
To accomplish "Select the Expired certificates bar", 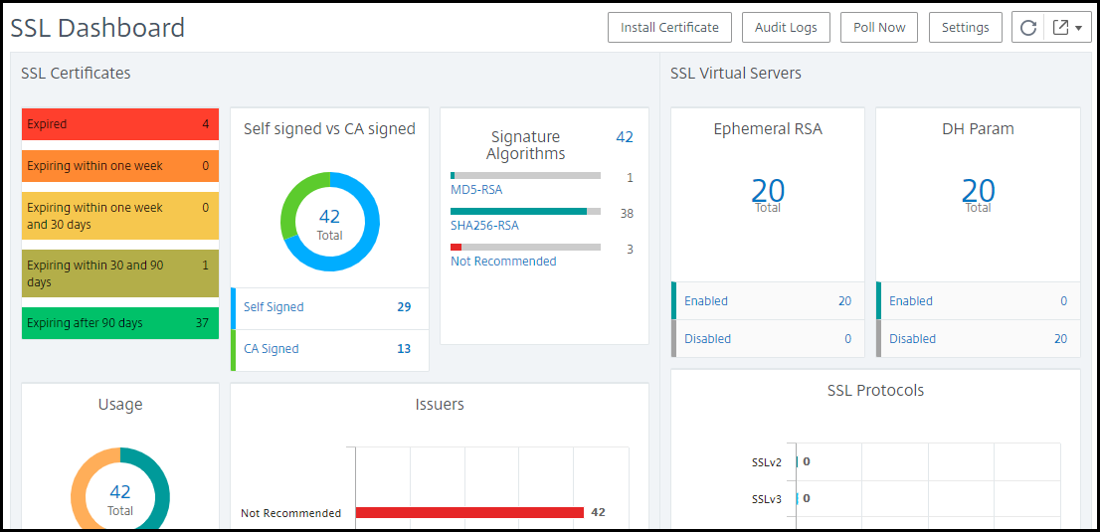I will click(120, 124).
